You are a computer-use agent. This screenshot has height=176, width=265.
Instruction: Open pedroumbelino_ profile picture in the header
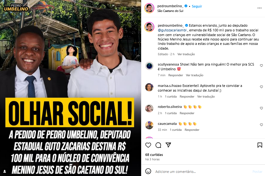click(x=149, y=8)
